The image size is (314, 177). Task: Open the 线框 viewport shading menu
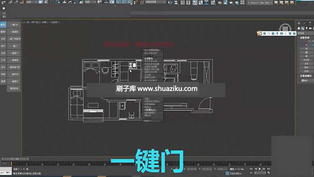[44, 22]
